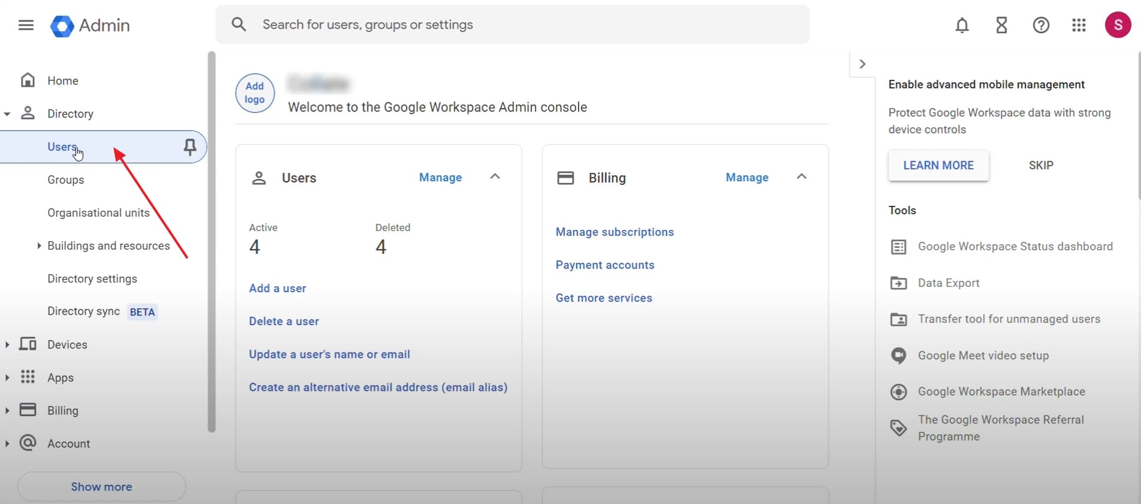This screenshot has height=504, width=1141.
Task: Pin the Users menu item
Action: click(190, 147)
